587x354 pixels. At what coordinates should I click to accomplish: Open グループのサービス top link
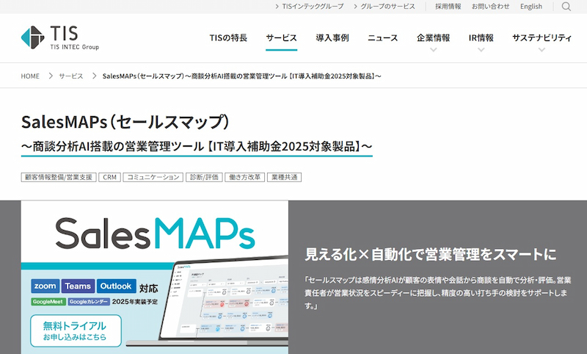(x=384, y=7)
